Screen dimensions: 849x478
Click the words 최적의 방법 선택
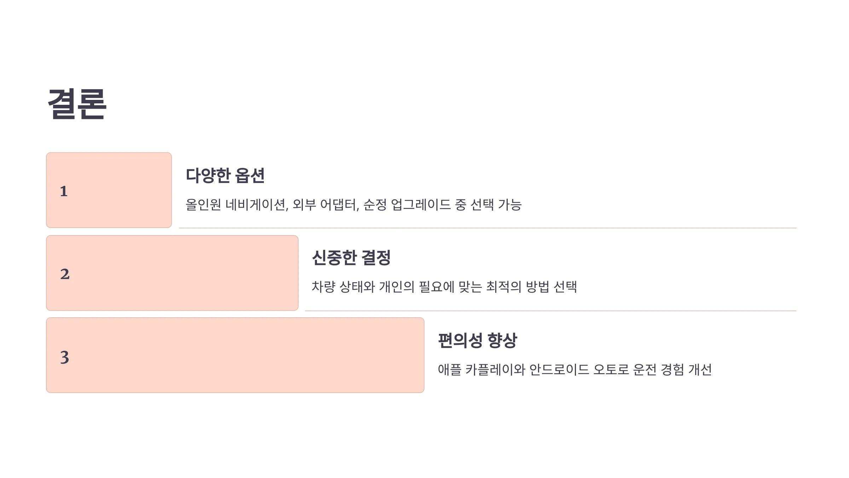532,287
